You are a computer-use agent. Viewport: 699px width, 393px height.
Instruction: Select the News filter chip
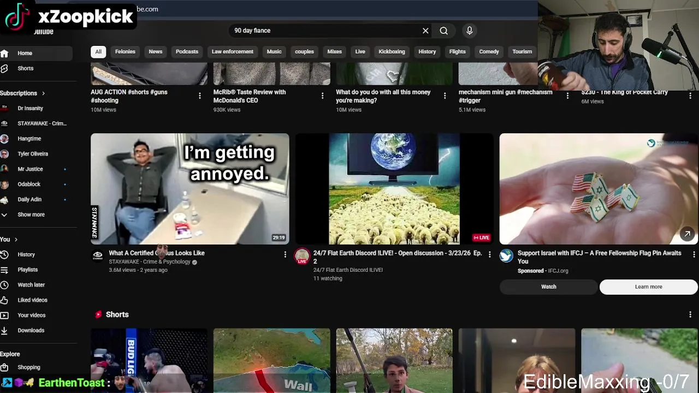[156, 51]
